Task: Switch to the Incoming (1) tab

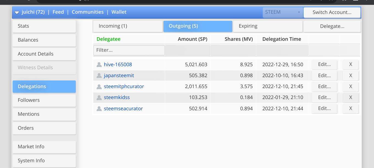Action: (x=127, y=26)
